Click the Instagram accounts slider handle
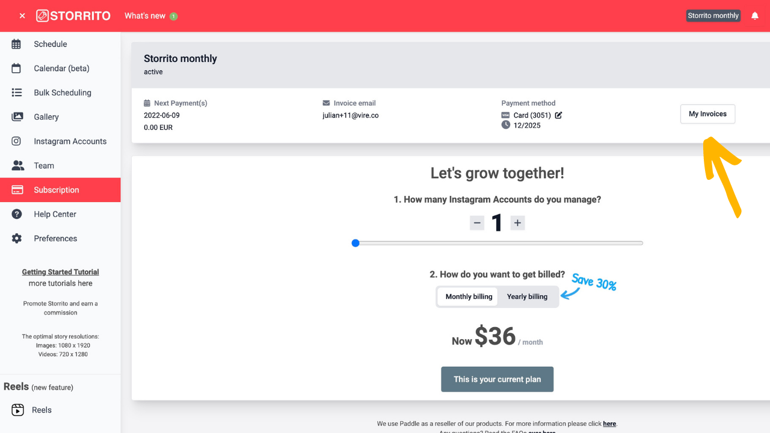Viewport: 770px width, 433px height. [x=356, y=243]
